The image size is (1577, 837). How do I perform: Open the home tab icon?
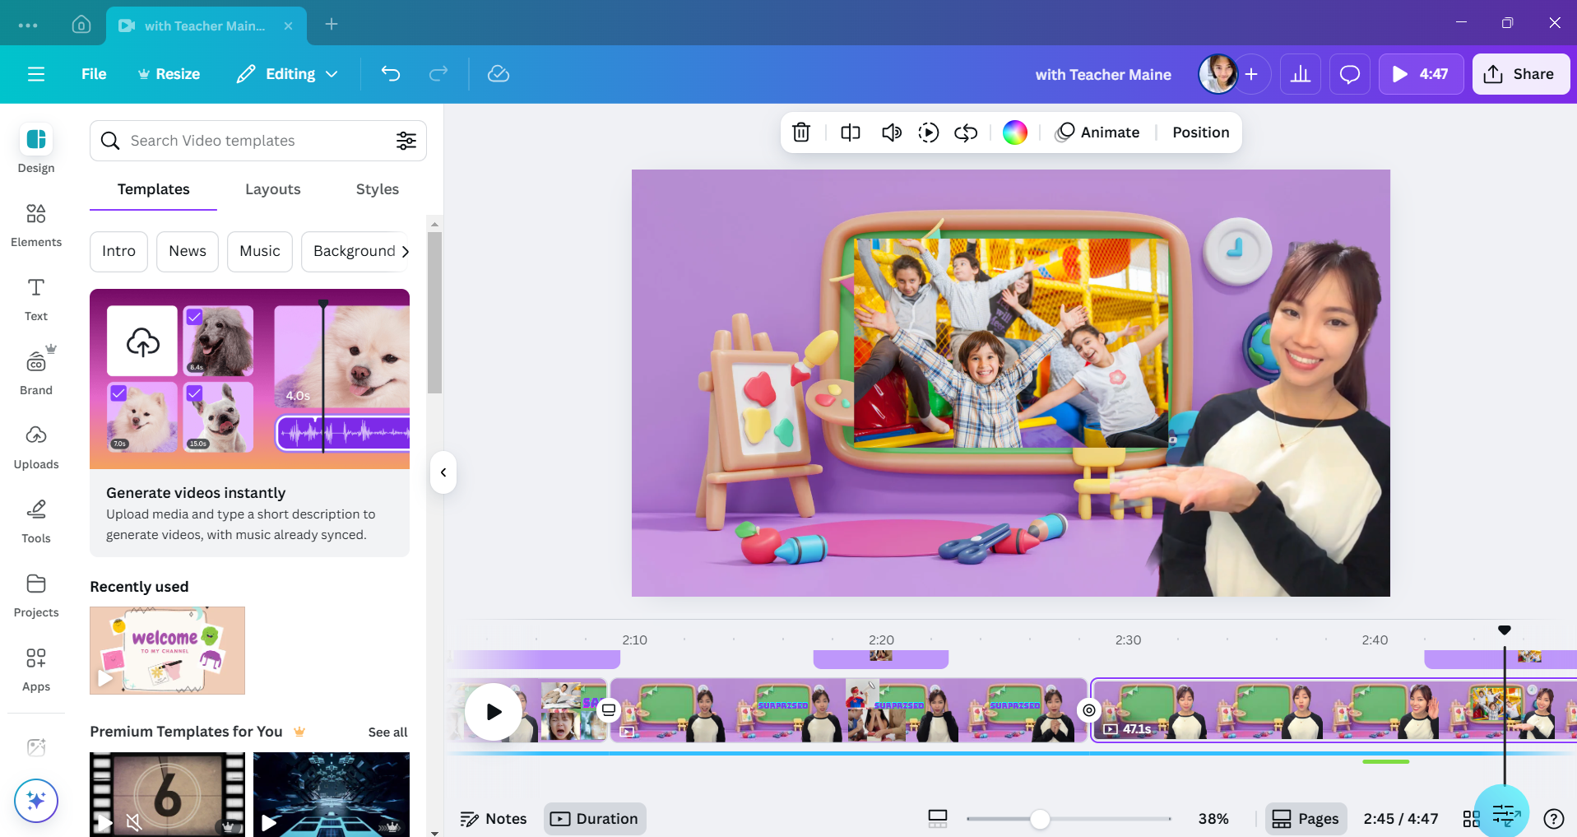81,25
